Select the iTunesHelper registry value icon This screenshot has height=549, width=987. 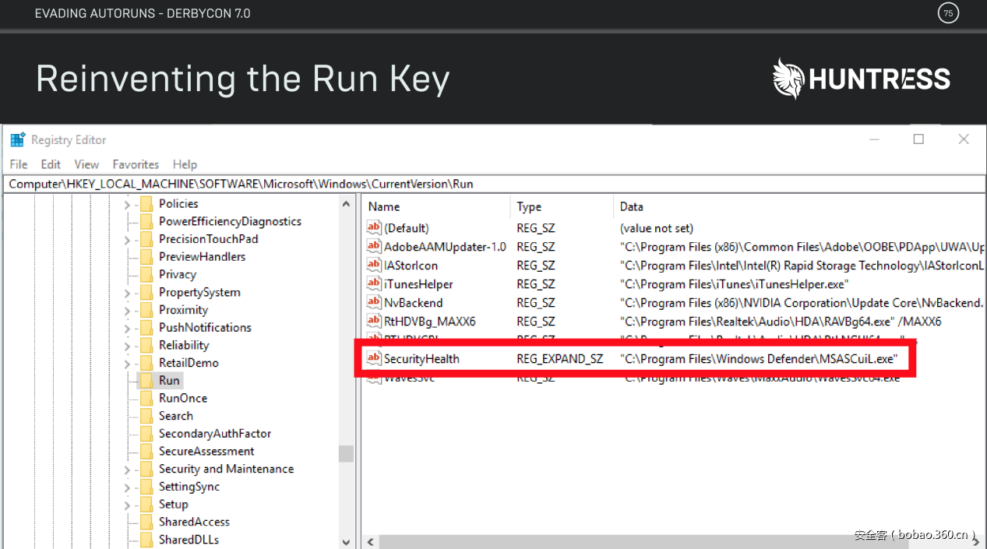[374, 284]
